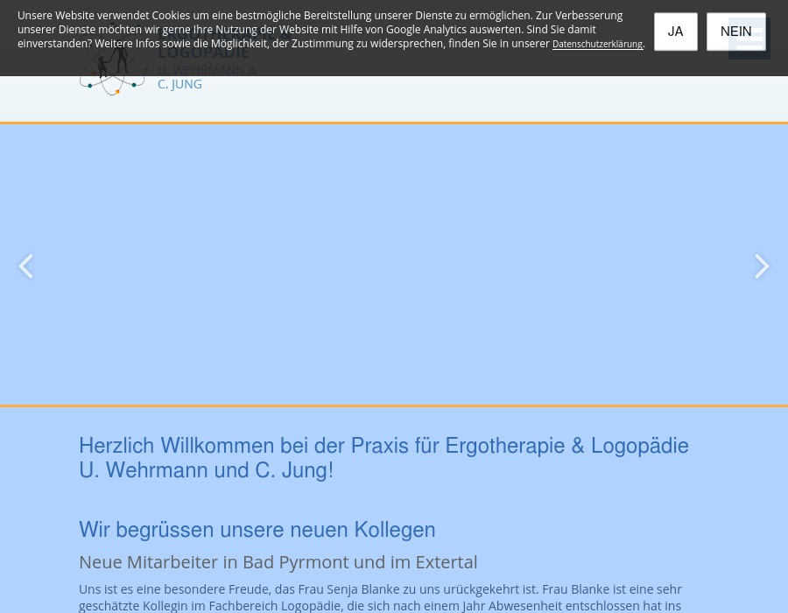Click the center of the slideshow banner

pyautogui.click(x=394, y=264)
